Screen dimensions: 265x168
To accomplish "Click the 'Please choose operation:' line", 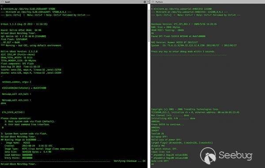I will point(16,118).
